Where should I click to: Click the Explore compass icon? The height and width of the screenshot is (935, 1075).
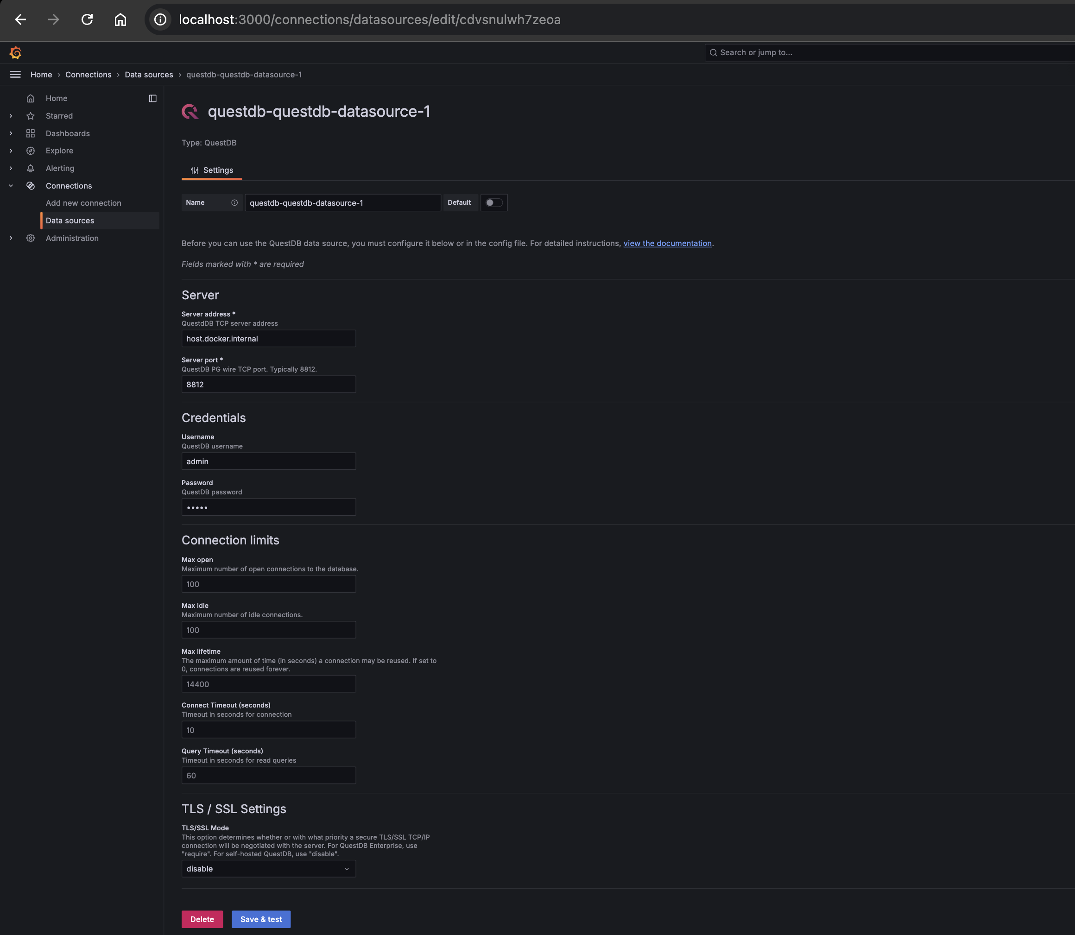point(31,151)
